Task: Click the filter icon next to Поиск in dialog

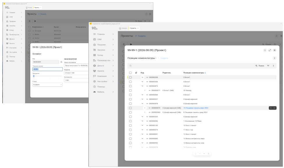Action: (268, 66)
